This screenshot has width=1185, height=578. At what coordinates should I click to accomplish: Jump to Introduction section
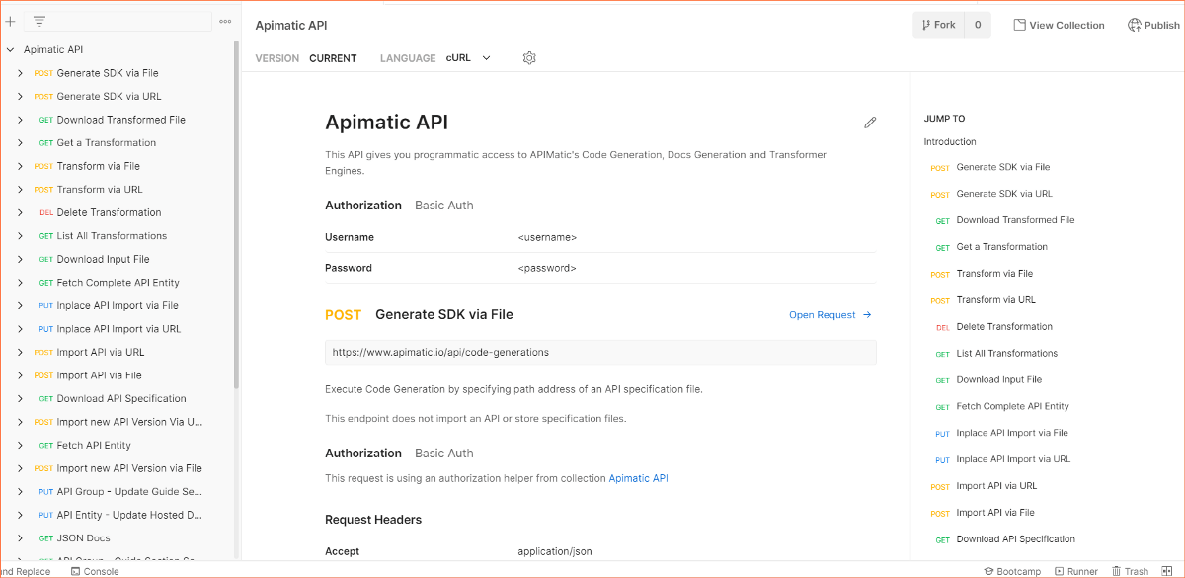(950, 142)
